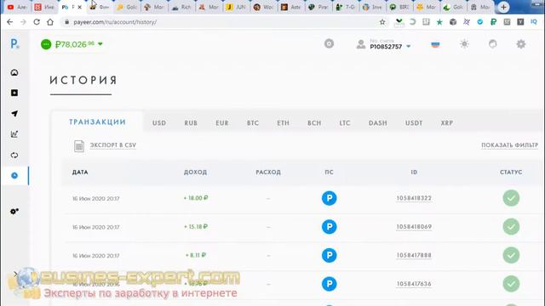Click status checkmark for ID 1058417636
The width and height of the screenshot is (545, 306).
click(x=511, y=283)
